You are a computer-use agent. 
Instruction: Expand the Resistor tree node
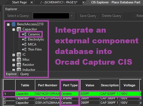[x=14, y=65]
